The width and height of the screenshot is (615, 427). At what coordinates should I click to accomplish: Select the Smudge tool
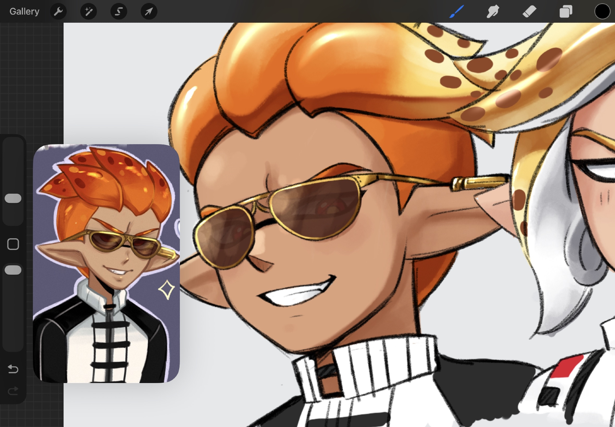pyautogui.click(x=493, y=11)
